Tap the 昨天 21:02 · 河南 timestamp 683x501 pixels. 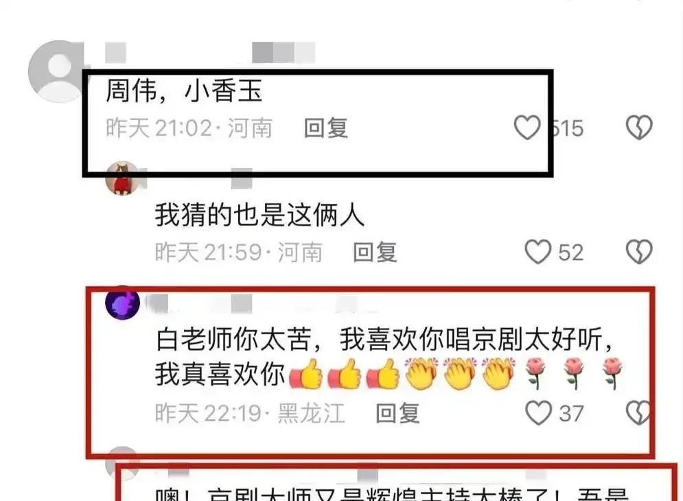189,128
